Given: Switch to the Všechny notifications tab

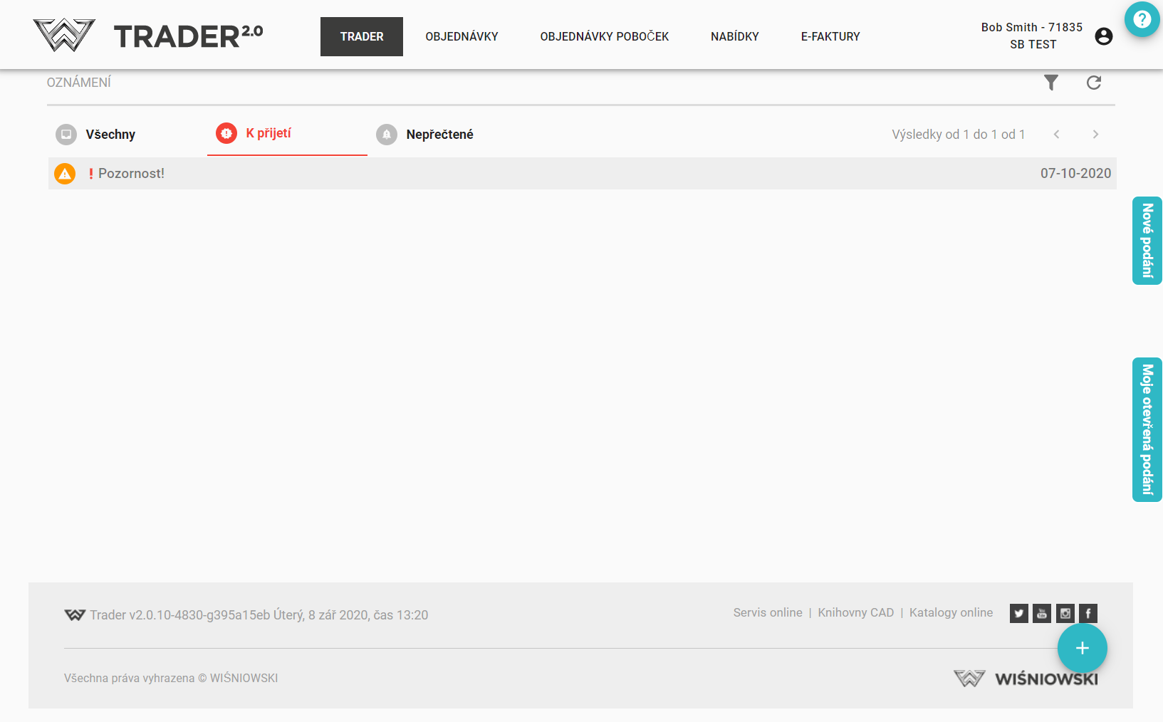Looking at the screenshot, I should [x=110, y=135].
